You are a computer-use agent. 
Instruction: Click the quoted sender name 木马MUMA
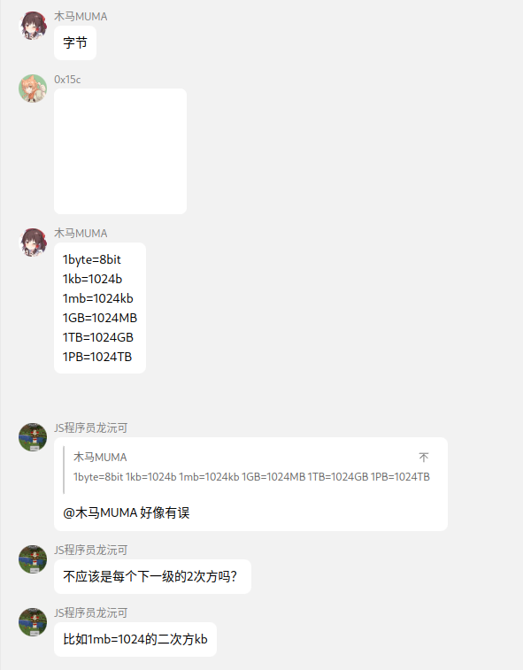tap(100, 458)
